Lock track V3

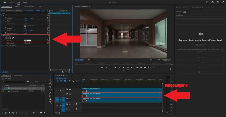60,90
